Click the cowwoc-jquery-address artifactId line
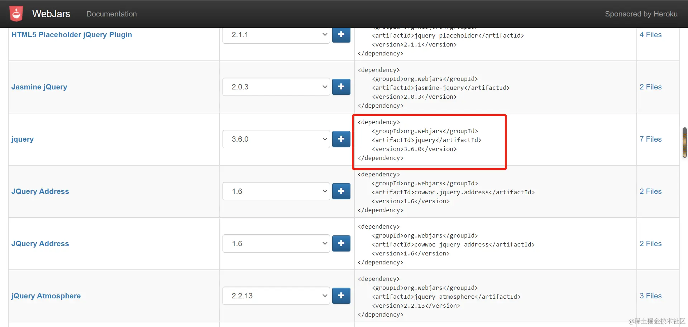Image resolution: width=688 pixels, height=327 pixels. [453, 244]
